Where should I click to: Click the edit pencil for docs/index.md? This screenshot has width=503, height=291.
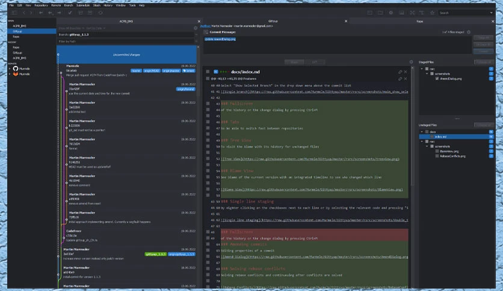pyautogui.click(x=400, y=72)
